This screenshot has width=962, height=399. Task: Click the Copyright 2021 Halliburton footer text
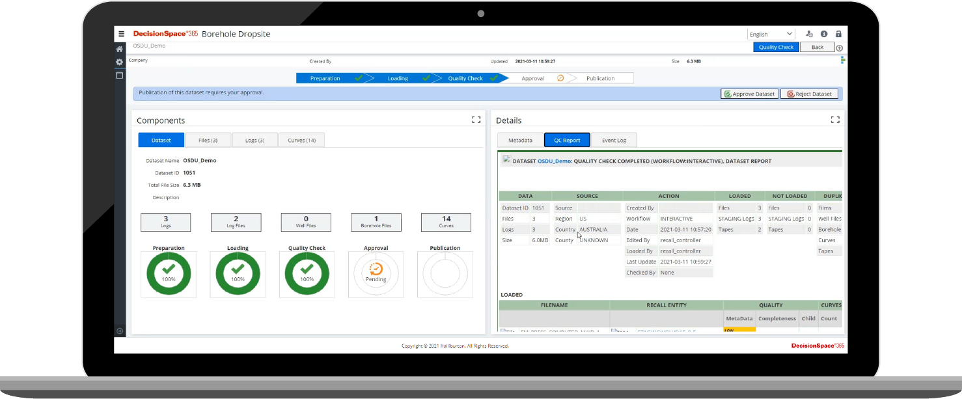[x=455, y=346]
